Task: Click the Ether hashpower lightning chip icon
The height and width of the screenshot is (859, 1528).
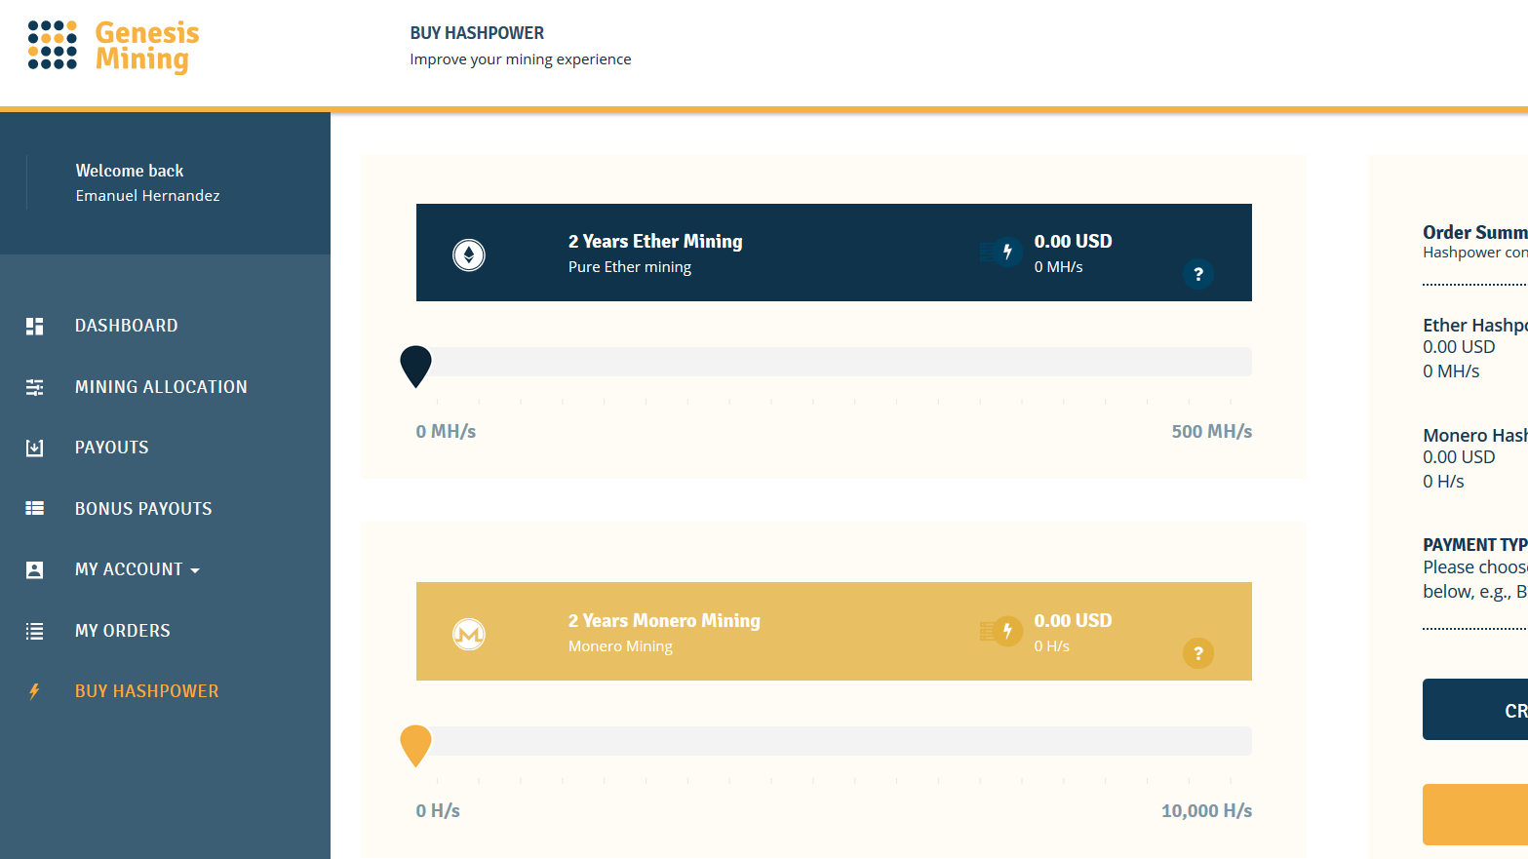Action: (1001, 252)
